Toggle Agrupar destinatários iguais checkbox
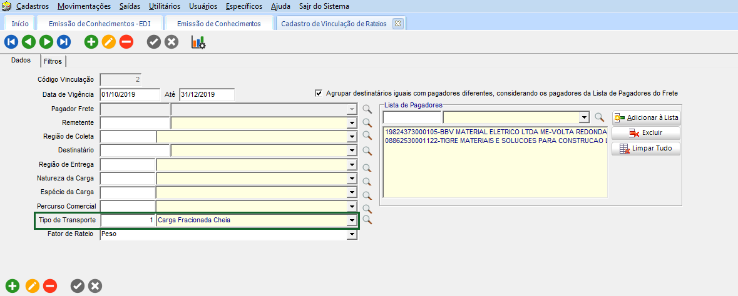Screen dimensions: 738x296 pyautogui.click(x=319, y=93)
